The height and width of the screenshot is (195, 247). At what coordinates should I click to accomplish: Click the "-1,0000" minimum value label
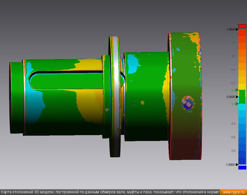pyautogui.click(x=230, y=165)
